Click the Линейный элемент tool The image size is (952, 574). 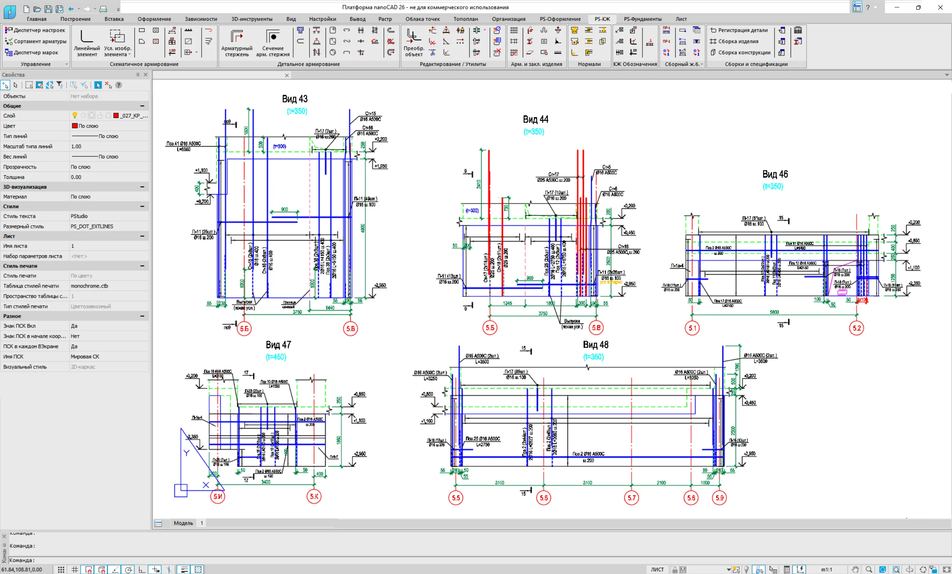[87, 42]
